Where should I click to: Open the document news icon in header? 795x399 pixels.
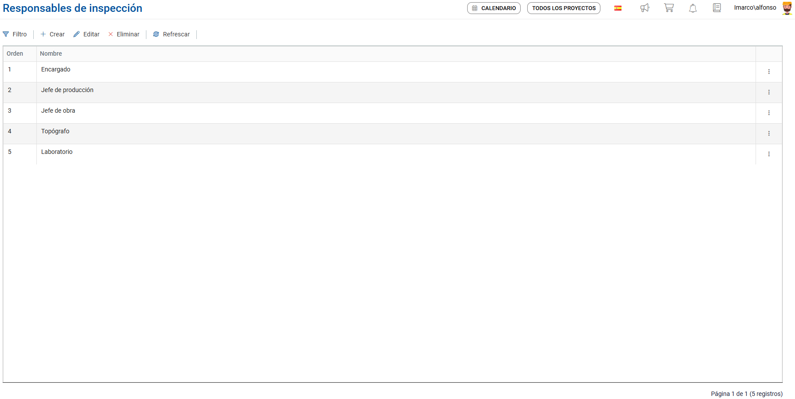[x=717, y=8]
